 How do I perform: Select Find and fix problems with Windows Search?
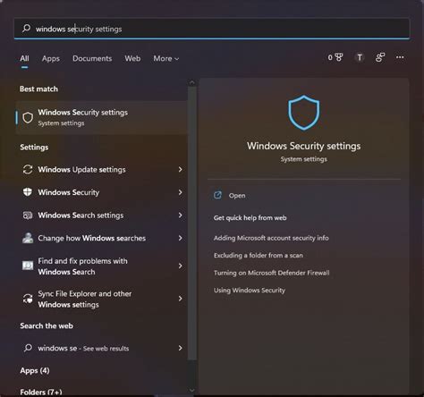point(103,266)
